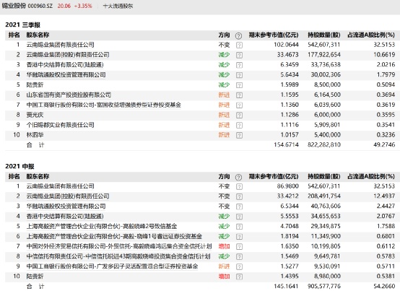
Task: Select shareholder name 林泗华
Action: pos(35,135)
